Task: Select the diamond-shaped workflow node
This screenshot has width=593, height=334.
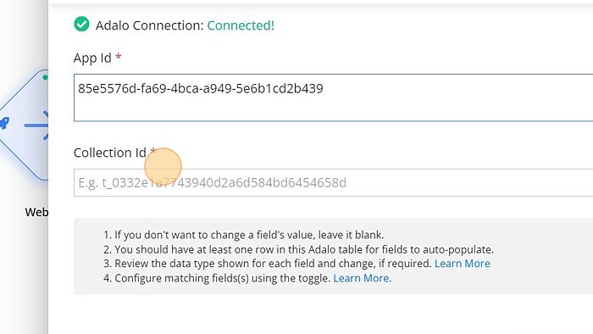Action: click(25, 125)
